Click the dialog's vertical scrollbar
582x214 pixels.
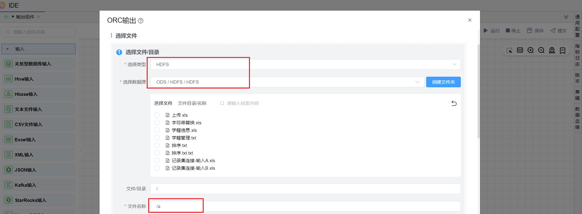(x=479, y=91)
